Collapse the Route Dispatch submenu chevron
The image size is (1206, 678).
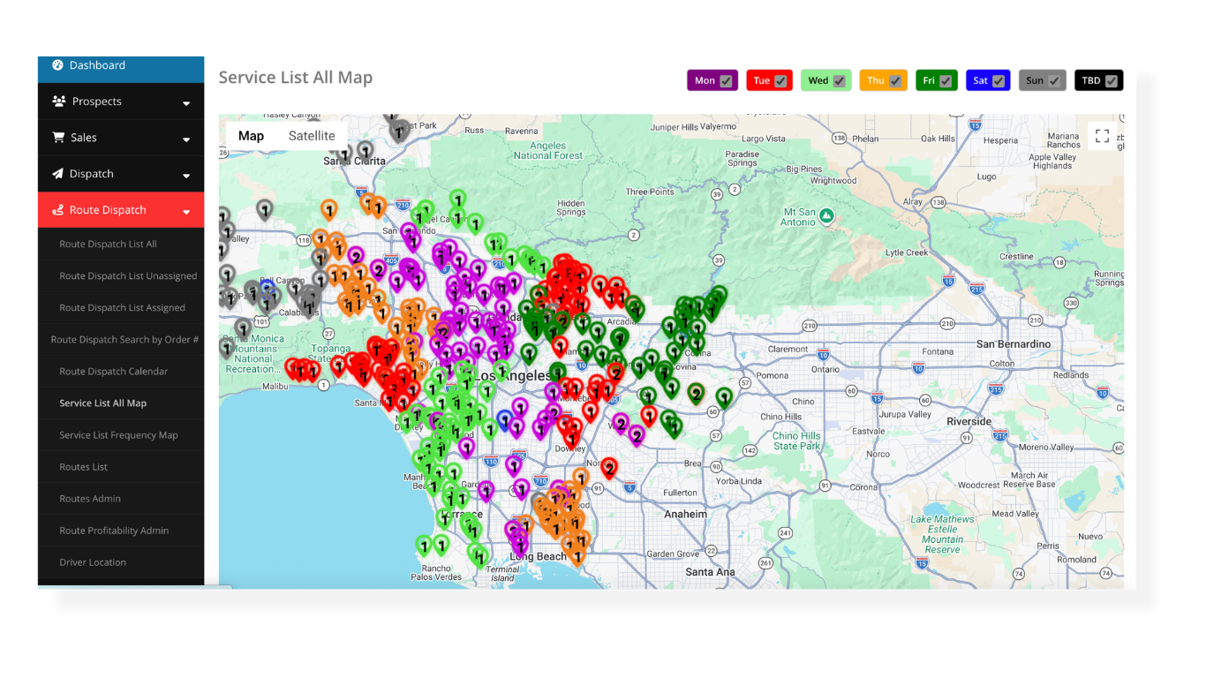click(x=185, y=212)
